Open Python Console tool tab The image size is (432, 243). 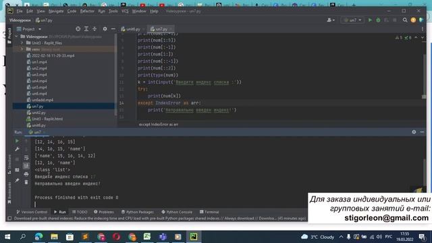(177, 212)
